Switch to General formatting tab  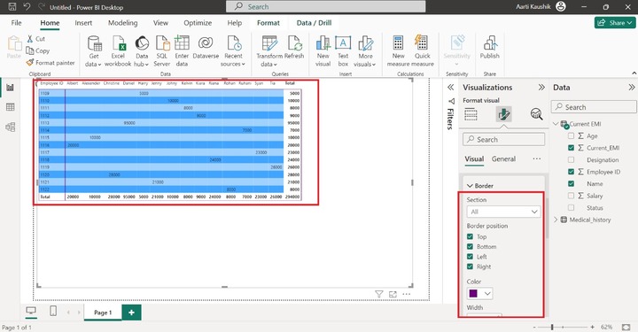[503, 158]
